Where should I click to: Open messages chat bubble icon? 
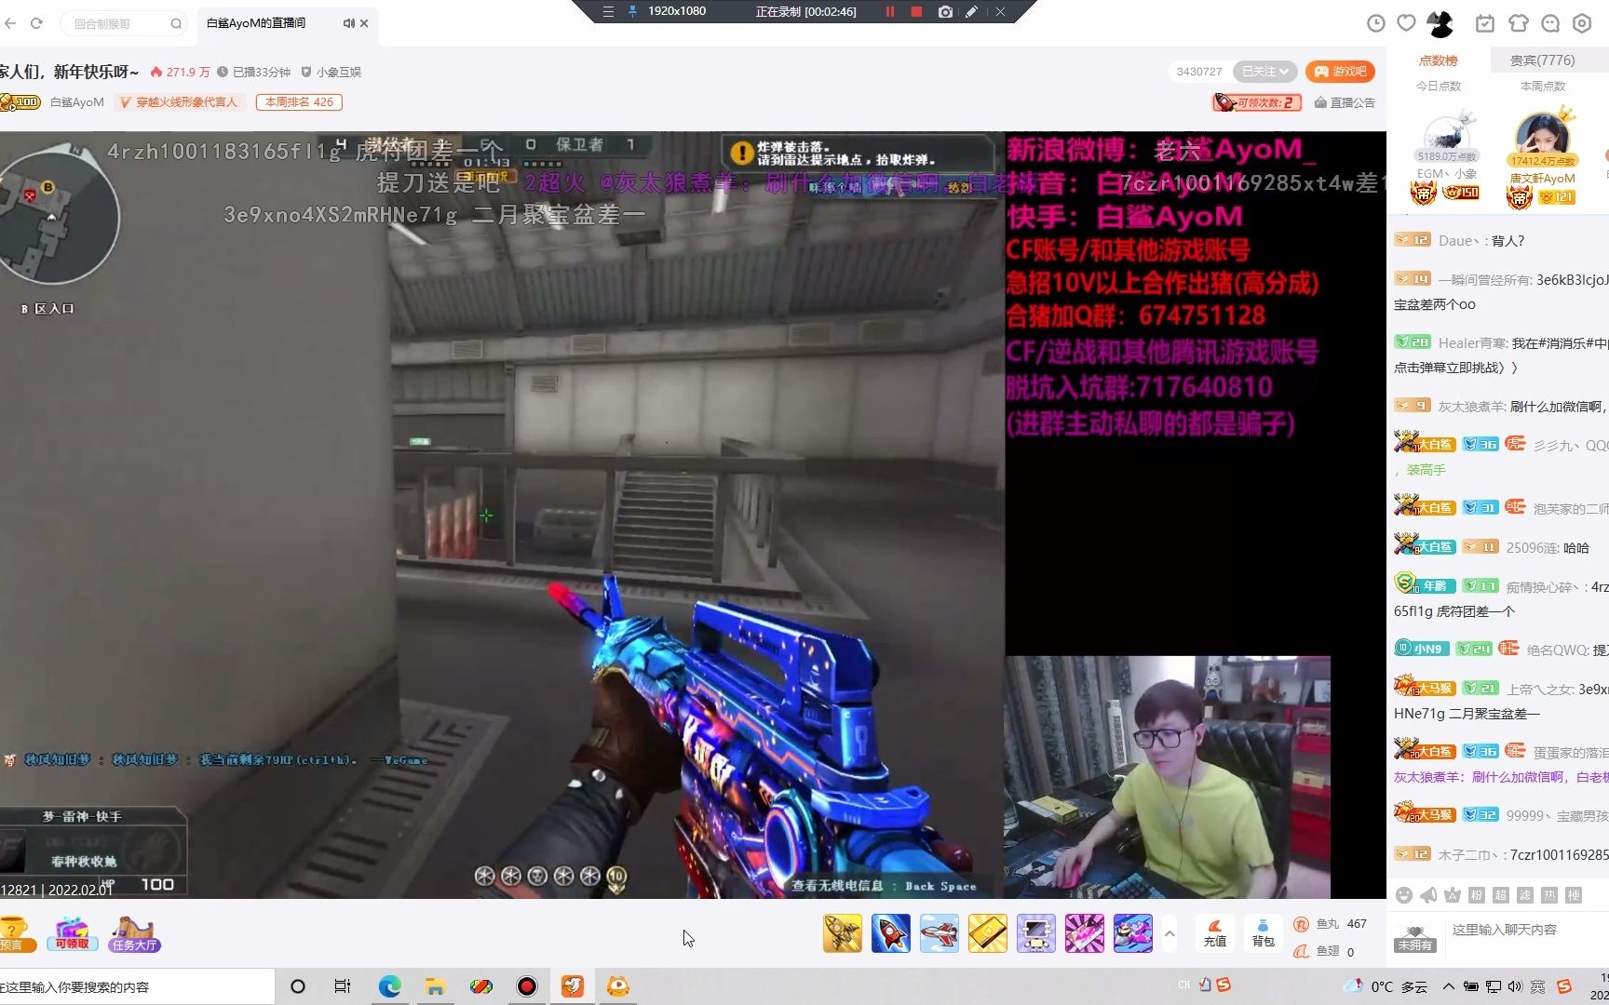pyautogui.click(x=1550, y=23)
